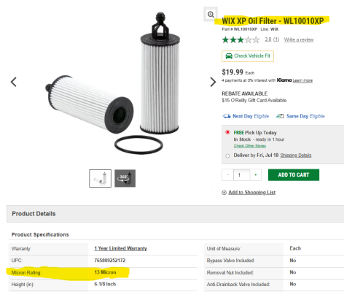Advance to next product image arrow
The height and width of the screenshot is (292, 344).
click(213, 82)
